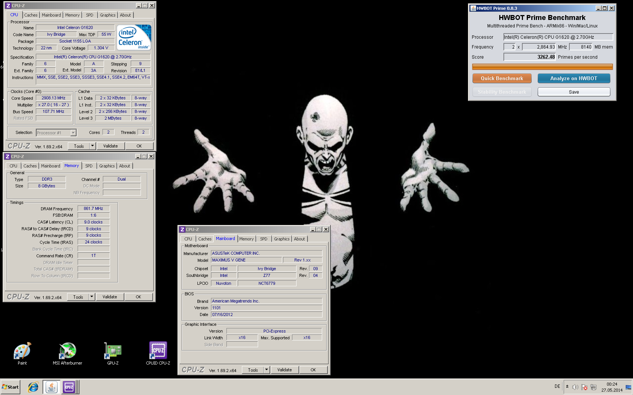Click the BIOS Version value 1101
Image resolution: width=633 pixels, height=395 pixels.
[x=266, y=308]
